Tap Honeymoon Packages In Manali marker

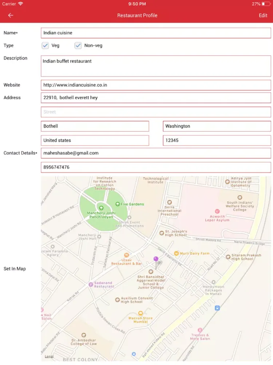[213, 282]
